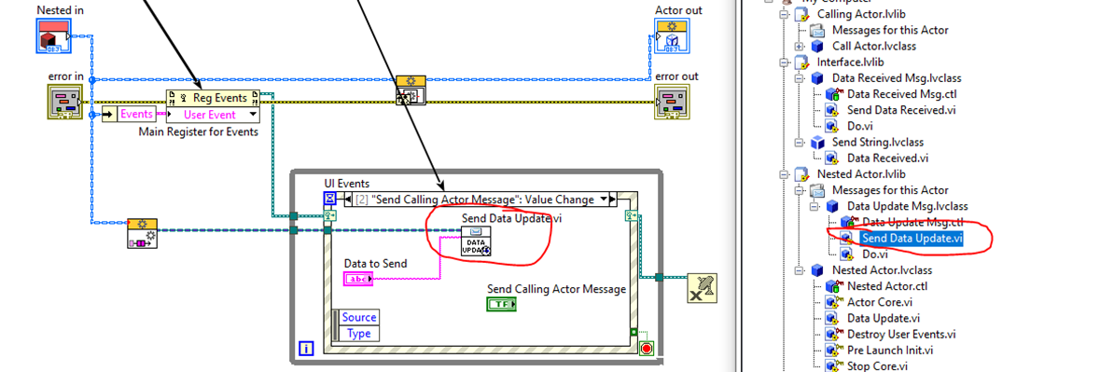Click the Events unbundle element

tap(137, 114)
